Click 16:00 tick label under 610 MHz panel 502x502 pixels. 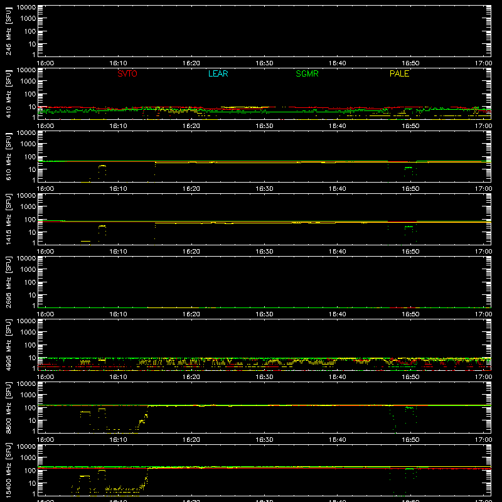45,189
